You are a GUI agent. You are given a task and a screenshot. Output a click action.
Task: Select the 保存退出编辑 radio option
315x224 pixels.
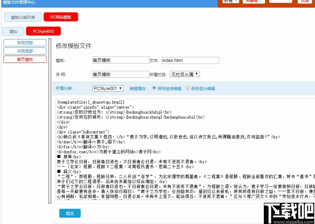tap(187, 88)
